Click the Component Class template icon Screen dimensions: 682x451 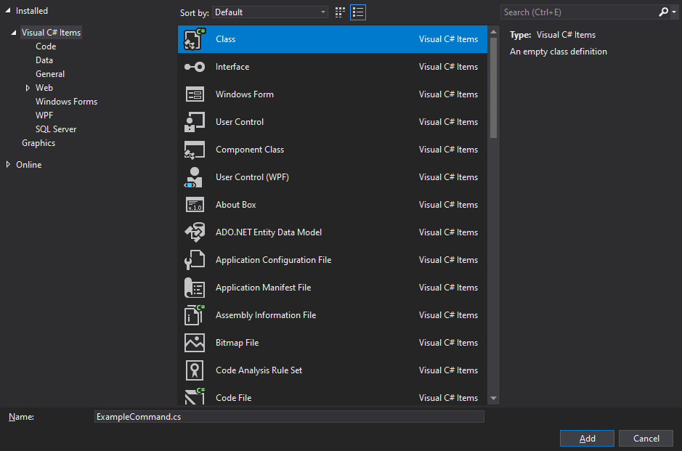point(195,150)
